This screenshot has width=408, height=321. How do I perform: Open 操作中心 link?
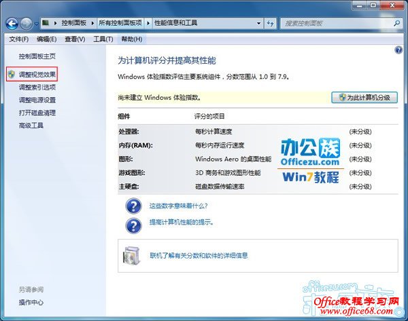[31, 302]
